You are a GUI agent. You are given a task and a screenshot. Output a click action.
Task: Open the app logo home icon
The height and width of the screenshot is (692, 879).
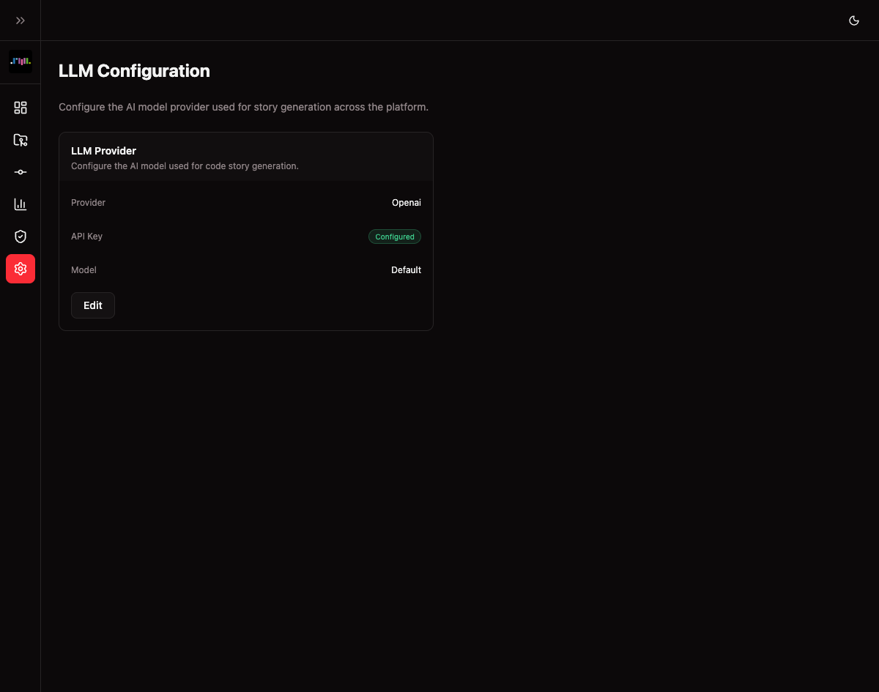point(20,62)
